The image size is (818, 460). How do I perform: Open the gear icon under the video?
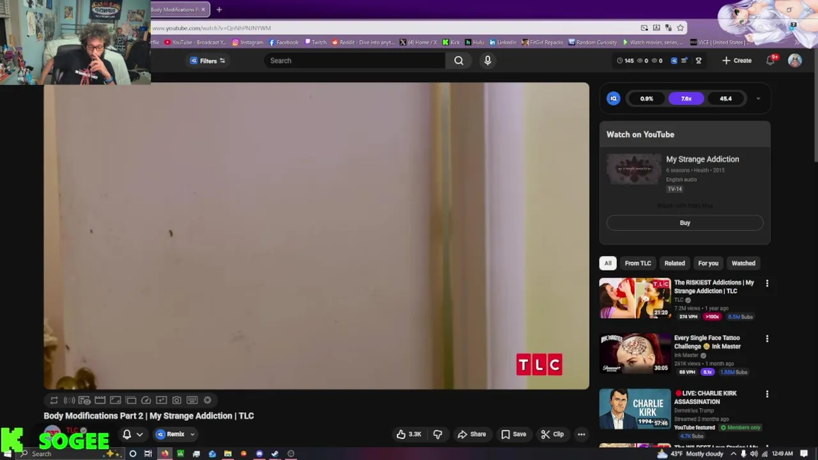point(207,401)
